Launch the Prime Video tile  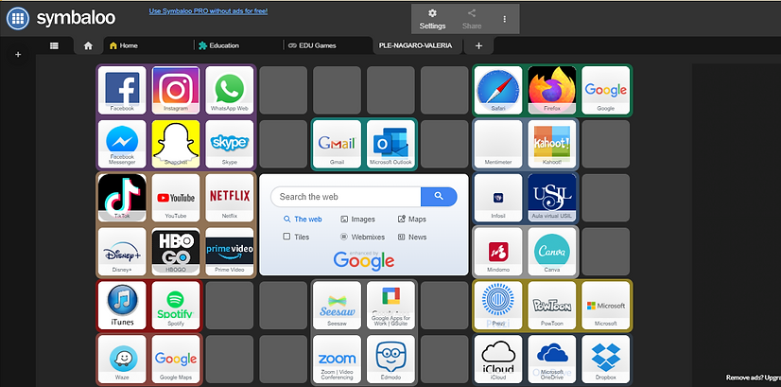(230, 252)
